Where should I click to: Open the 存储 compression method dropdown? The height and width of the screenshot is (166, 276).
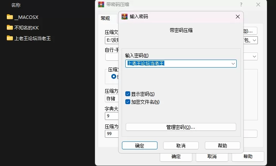112,99
